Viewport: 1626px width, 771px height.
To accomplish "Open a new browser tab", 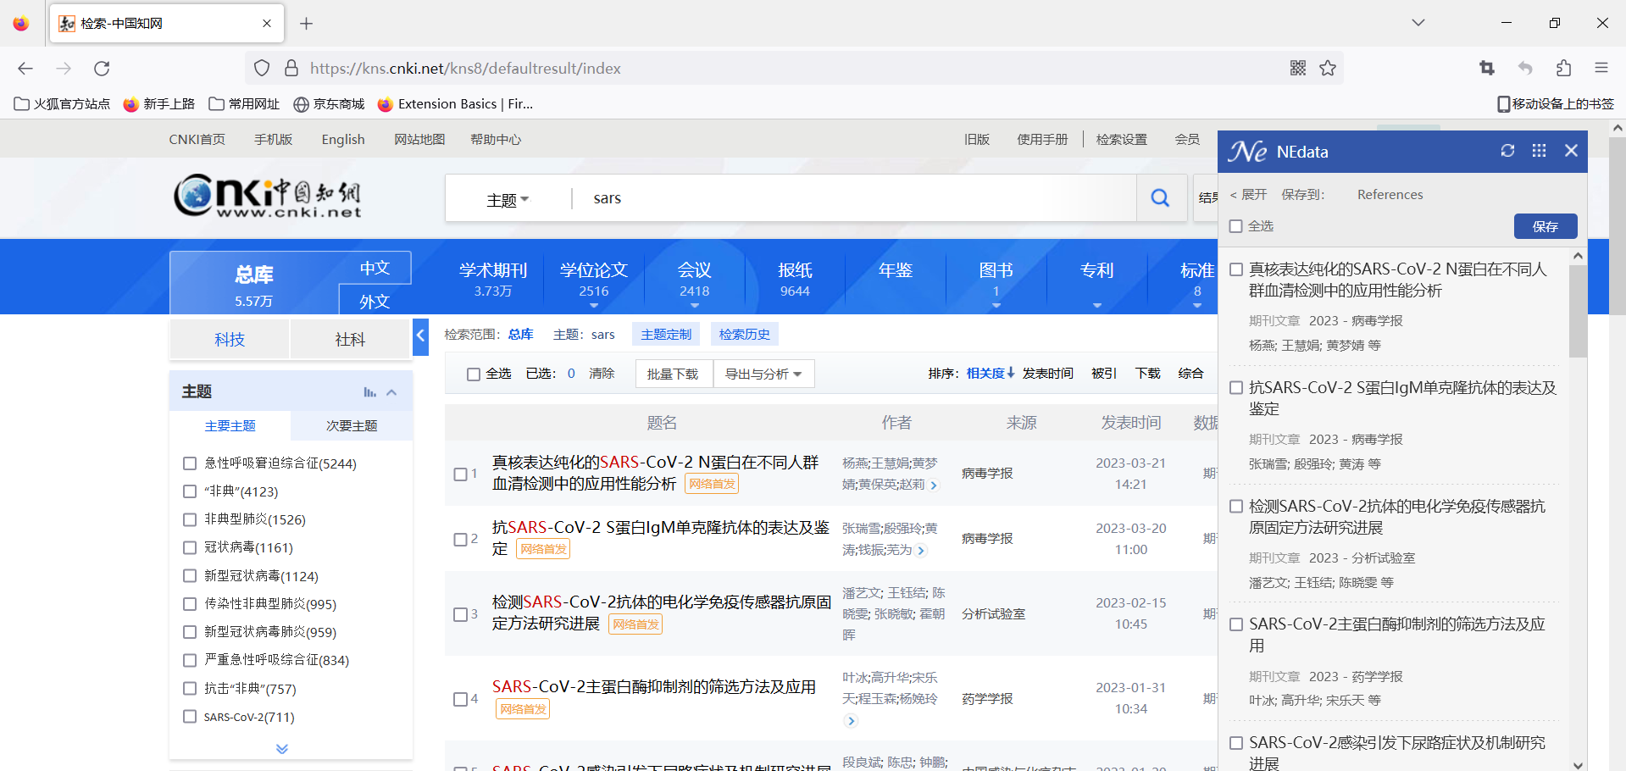I will pyautogui.click(x=307, y=24).
